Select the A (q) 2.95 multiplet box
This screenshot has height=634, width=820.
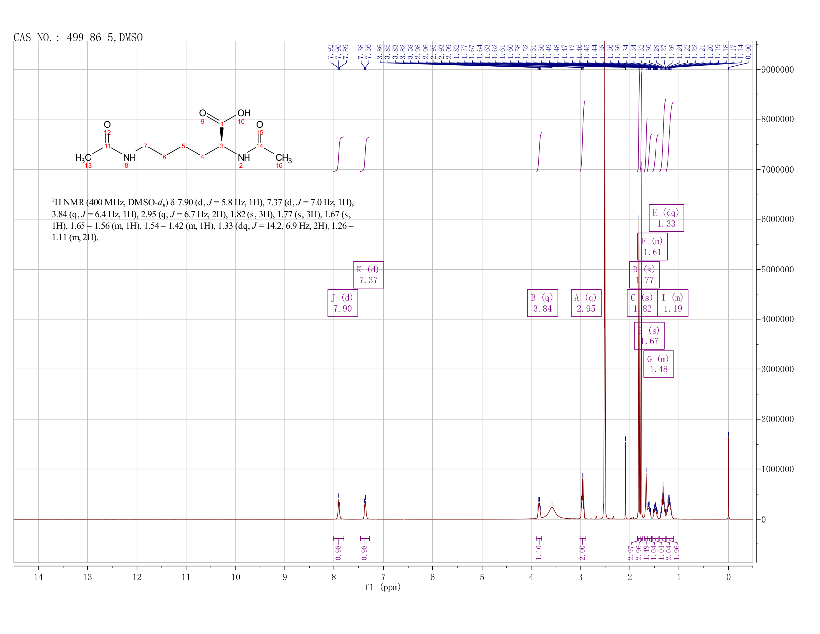coord(586,303)
